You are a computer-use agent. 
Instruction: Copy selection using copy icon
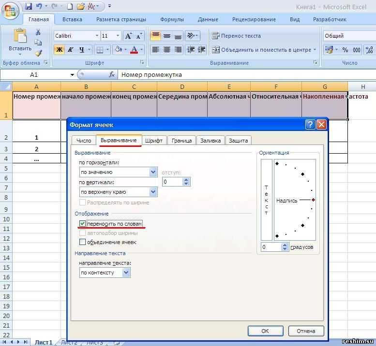tap(38, 43)
